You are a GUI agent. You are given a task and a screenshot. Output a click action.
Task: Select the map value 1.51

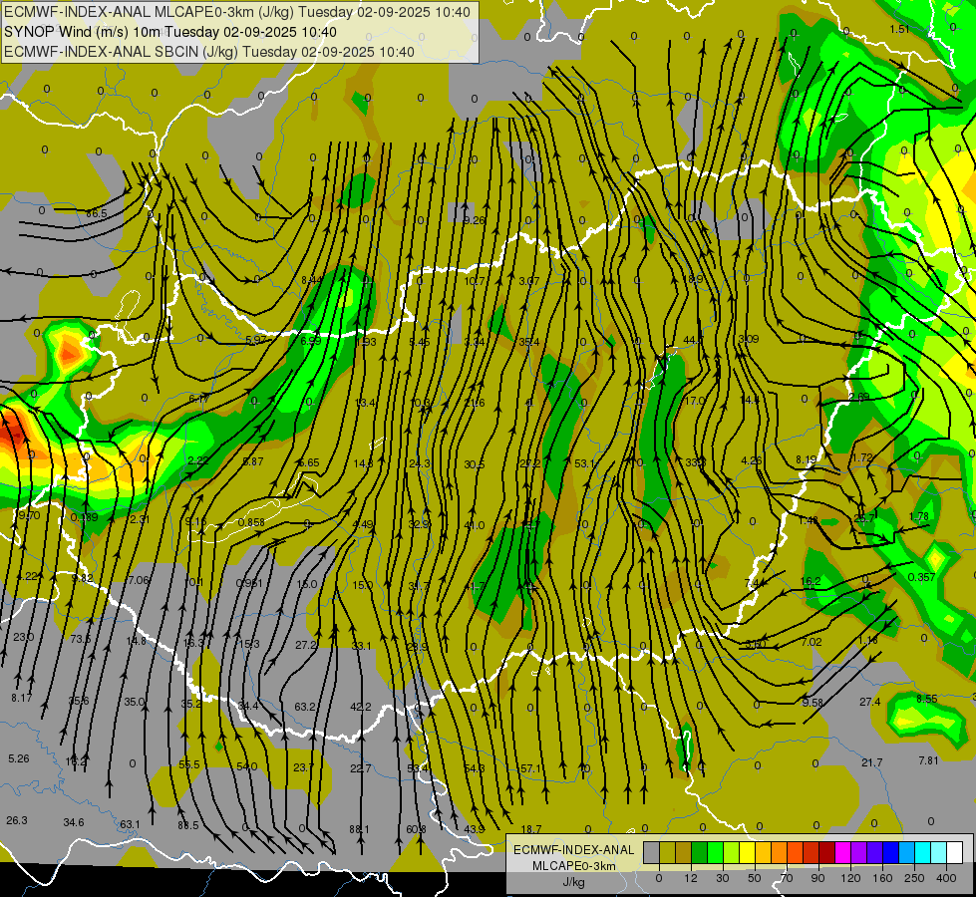[x=899, y=29]
